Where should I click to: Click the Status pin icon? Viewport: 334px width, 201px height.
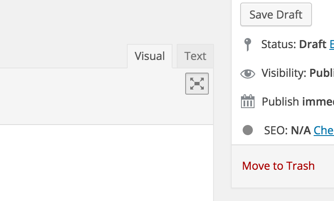247,44
